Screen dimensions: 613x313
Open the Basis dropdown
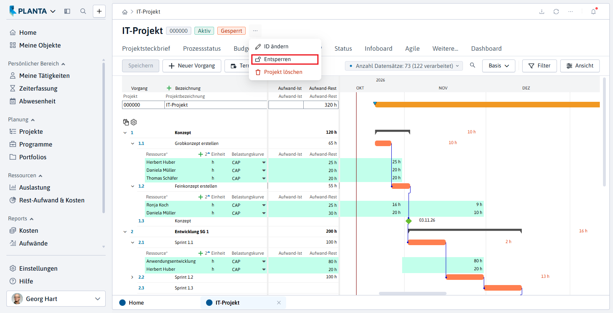pyautogui.click(x=499, y=66)
